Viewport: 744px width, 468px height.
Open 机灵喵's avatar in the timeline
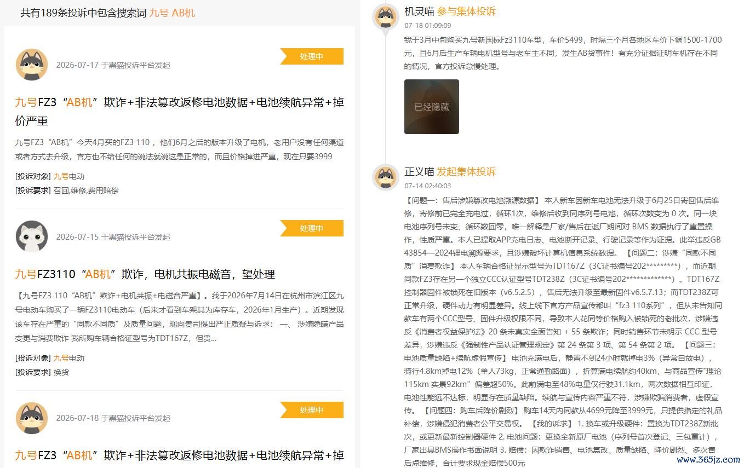coord(386,16)
